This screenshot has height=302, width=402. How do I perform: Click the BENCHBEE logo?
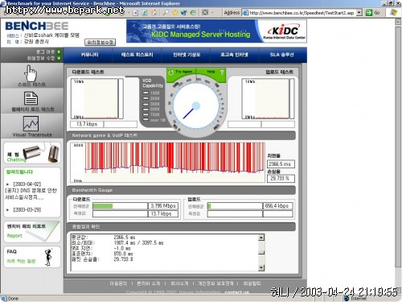pos(37,26)
